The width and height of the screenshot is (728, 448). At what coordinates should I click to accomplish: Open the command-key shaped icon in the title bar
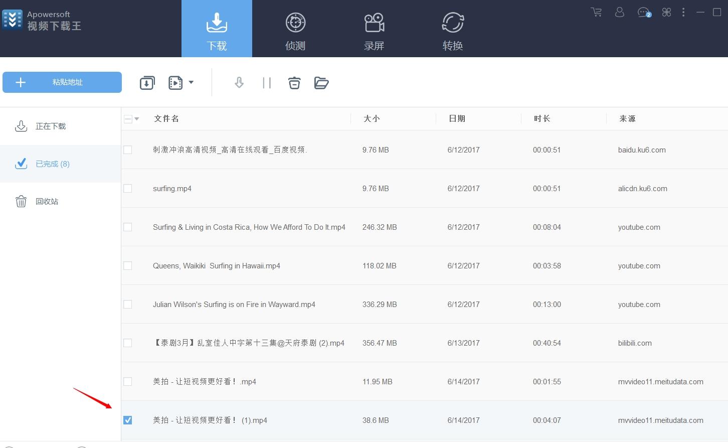(x=666, y=13)
